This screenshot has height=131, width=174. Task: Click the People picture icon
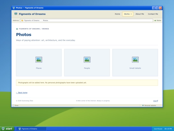pyautogui.click(x=87, y=60)
